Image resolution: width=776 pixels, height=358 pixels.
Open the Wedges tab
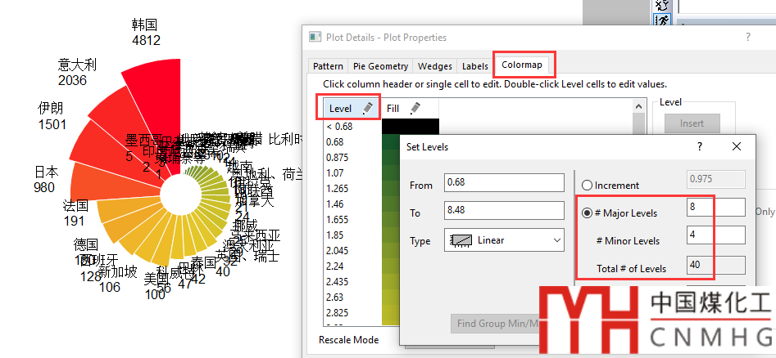[434, 66]
